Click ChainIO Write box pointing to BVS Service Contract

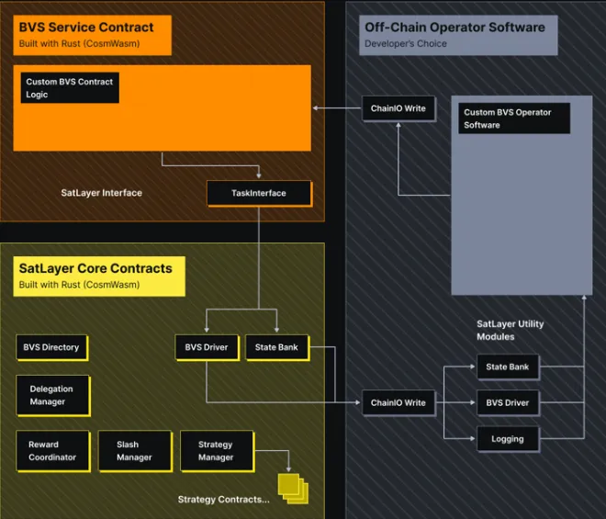398,108
